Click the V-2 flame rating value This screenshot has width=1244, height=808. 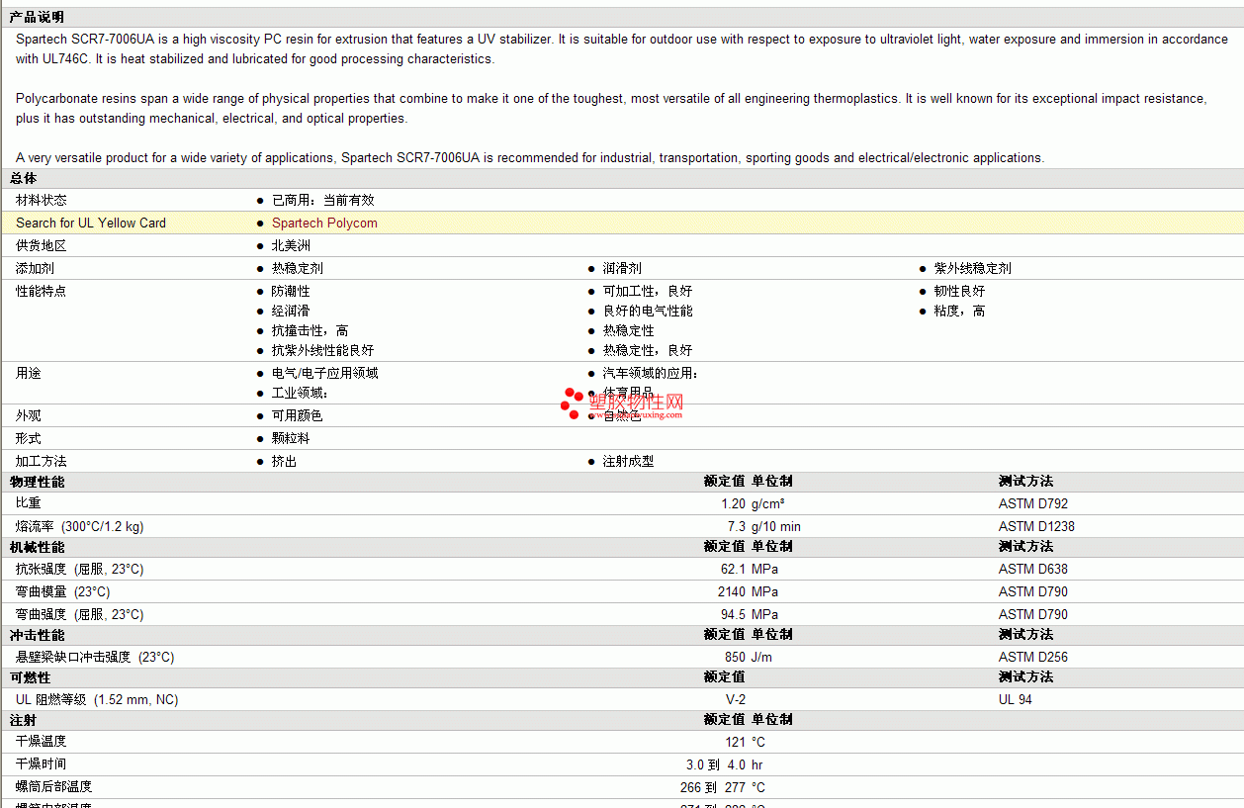[x=736, y=699]
